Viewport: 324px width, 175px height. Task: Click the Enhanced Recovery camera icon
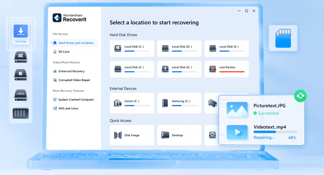tap(55, 71)
